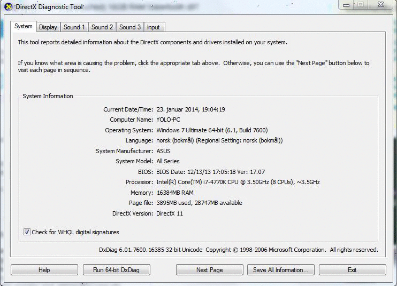Minimize the DirectX Diagnostic Tool window
Viewport: 397px width, 286px height.
pos(346,5)
